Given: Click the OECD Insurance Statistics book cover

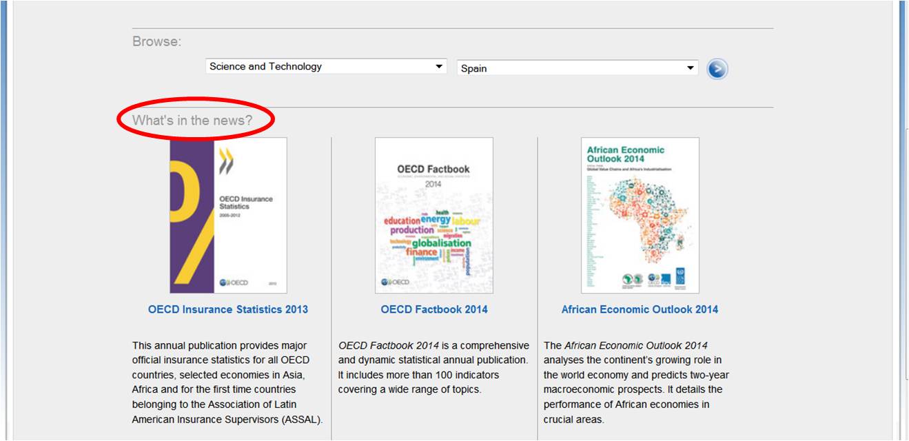Looking at the screenshot, I should click(228, 216).
